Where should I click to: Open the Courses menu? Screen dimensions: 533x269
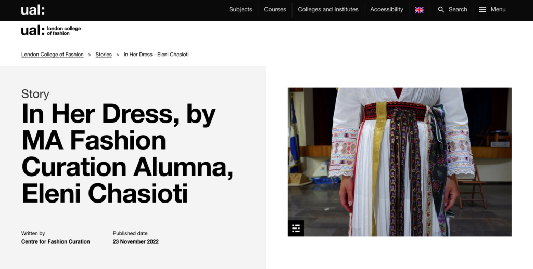pyautogui.click(x=275, y=10)
